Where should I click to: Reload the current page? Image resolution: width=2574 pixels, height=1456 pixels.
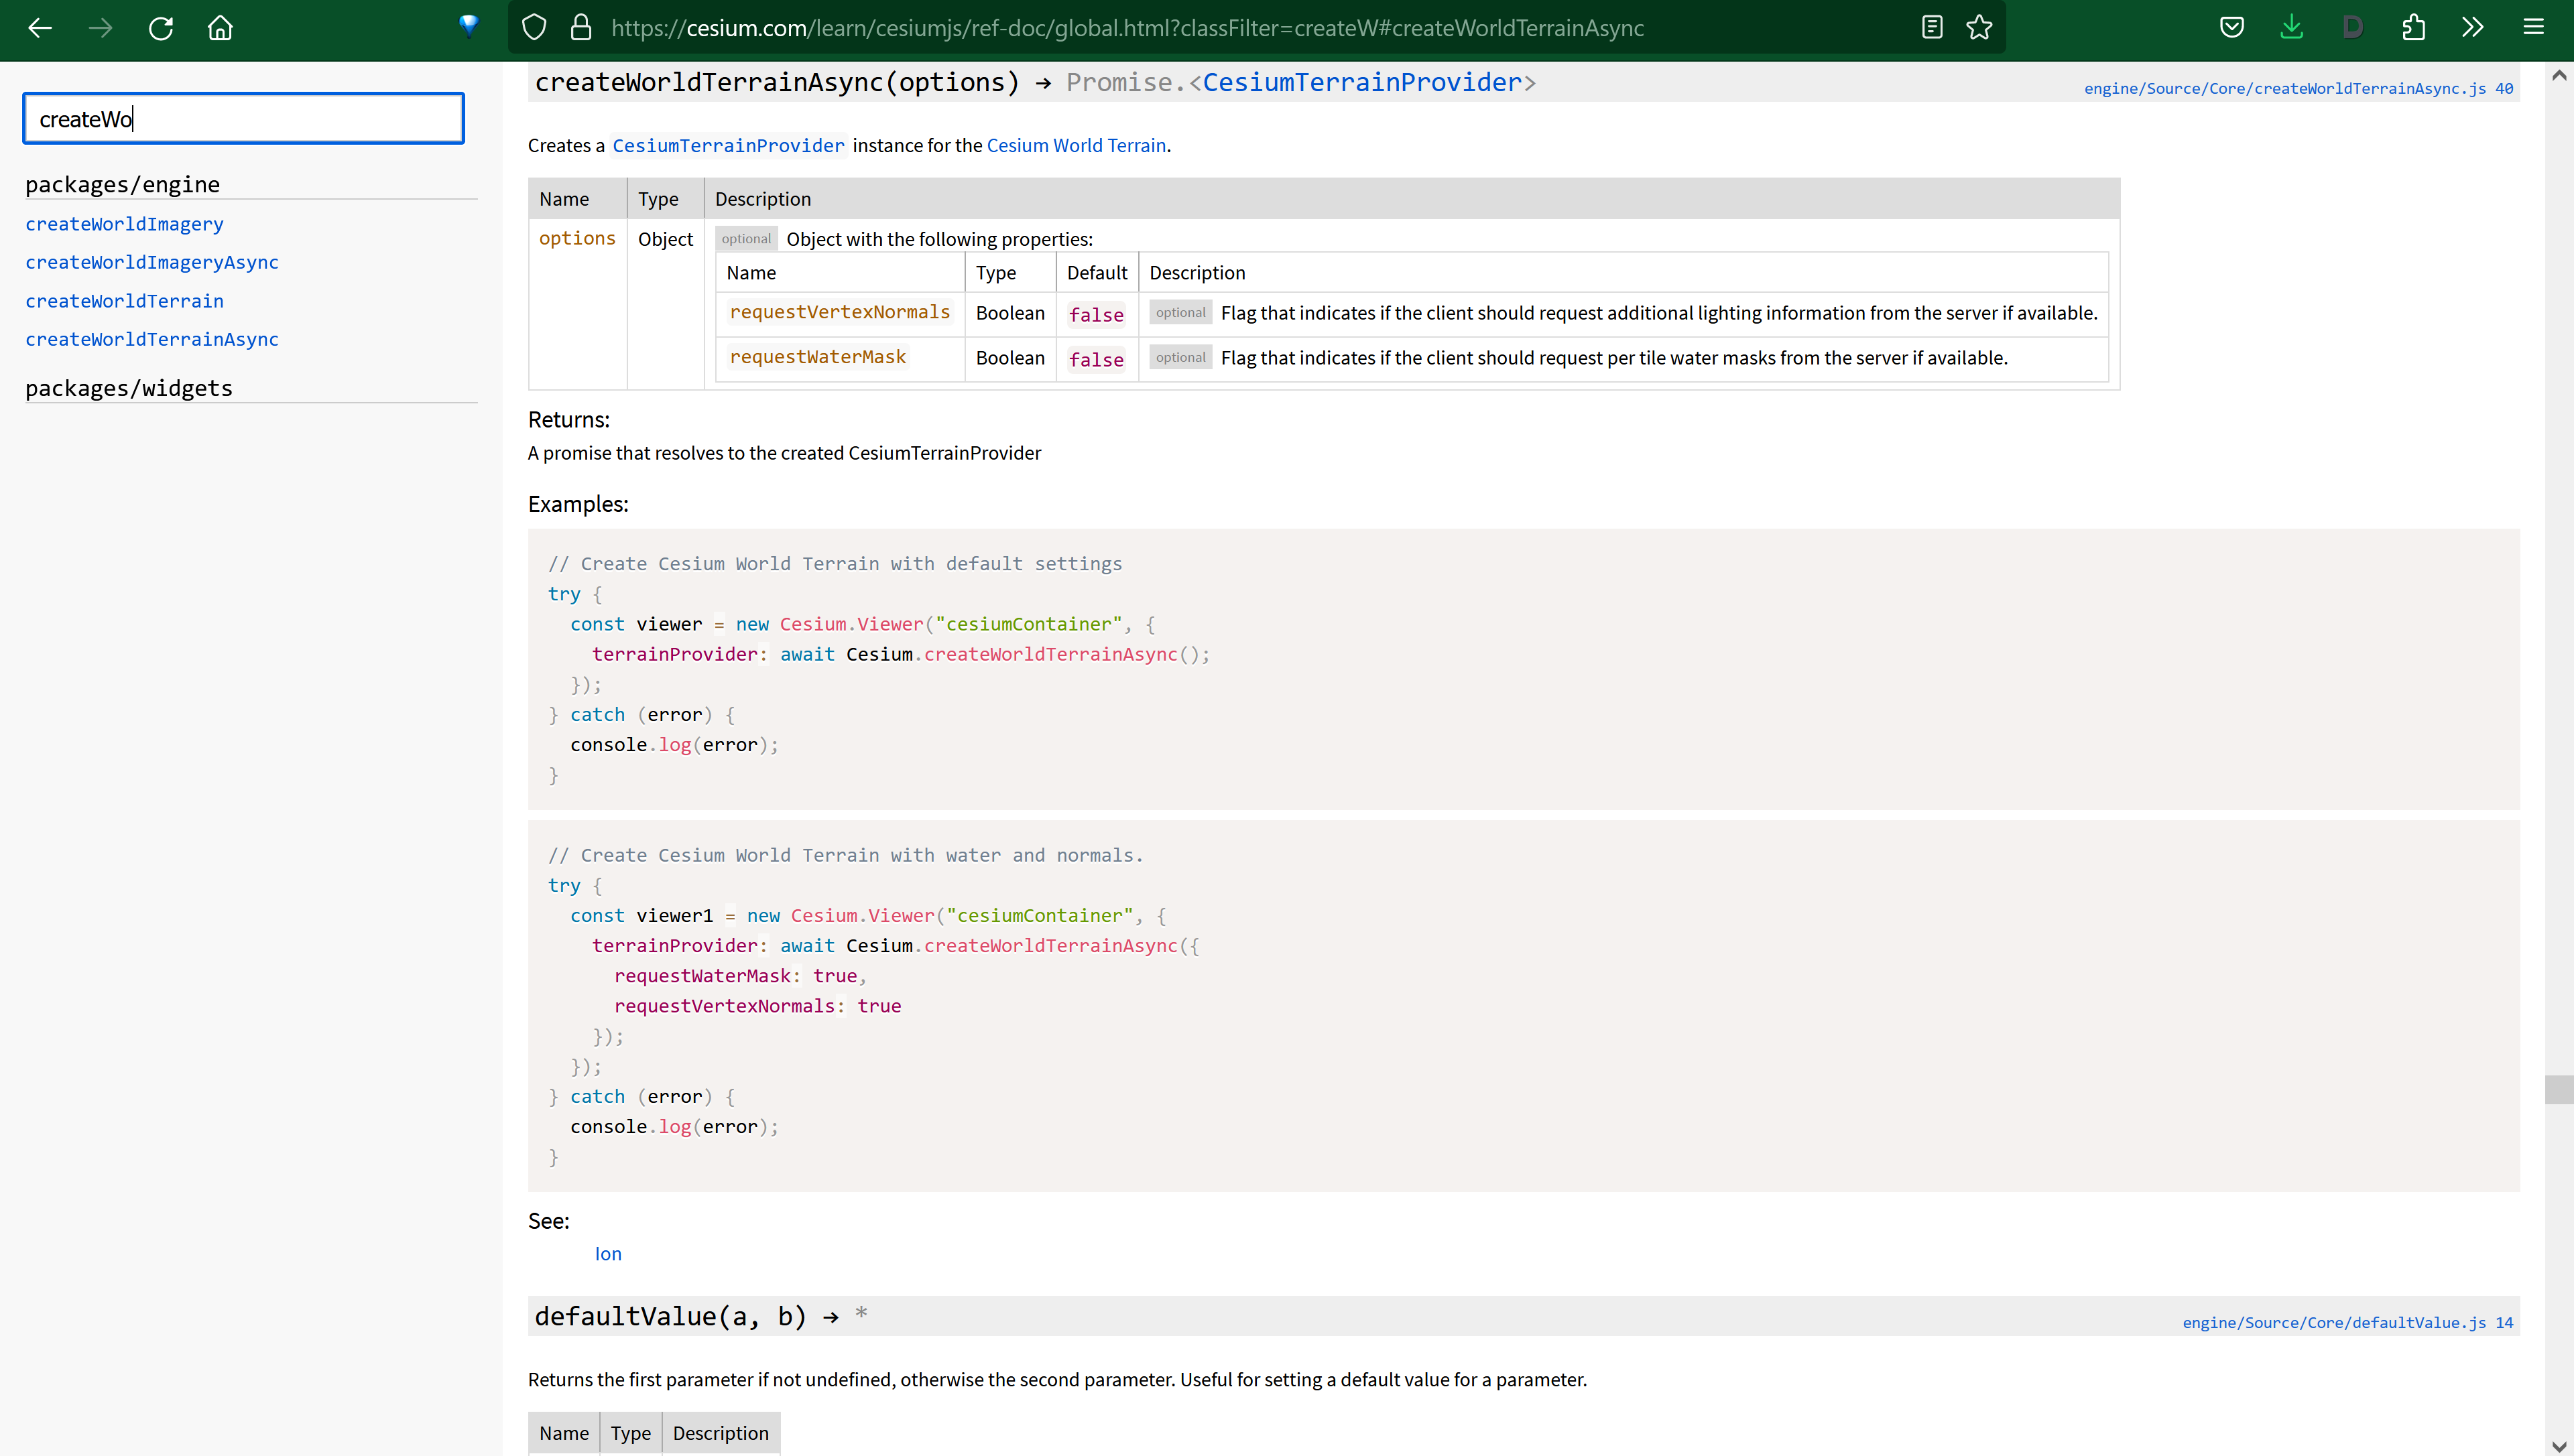coord(160,27)
